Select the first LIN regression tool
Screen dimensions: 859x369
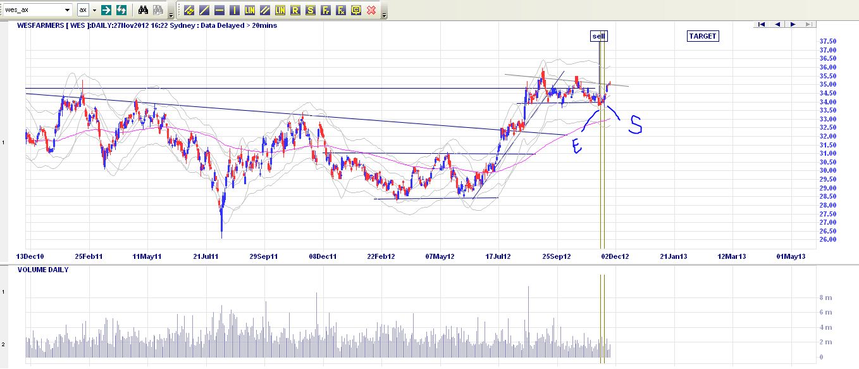pyautogui.click(x=250, y=10)
